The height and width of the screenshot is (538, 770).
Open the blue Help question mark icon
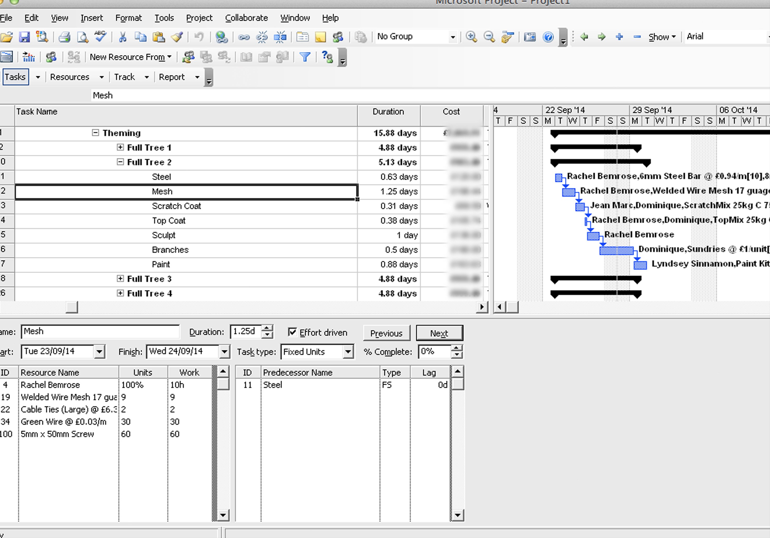(x=548, y=37)
